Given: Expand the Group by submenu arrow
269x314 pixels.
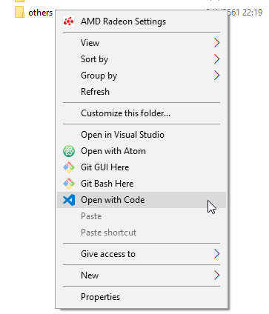Looking at the screenshot, I should click(216, 76).
